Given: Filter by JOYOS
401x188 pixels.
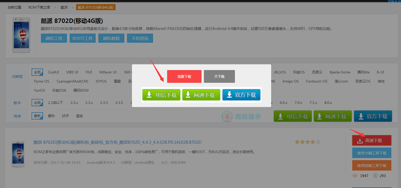Looking at the screenshot, I should 101,81.
